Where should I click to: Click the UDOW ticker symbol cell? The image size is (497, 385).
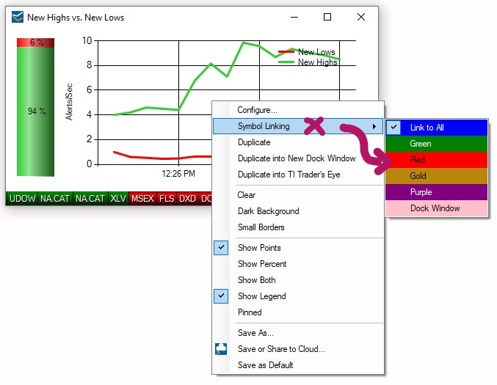click(x=21, y=198)
